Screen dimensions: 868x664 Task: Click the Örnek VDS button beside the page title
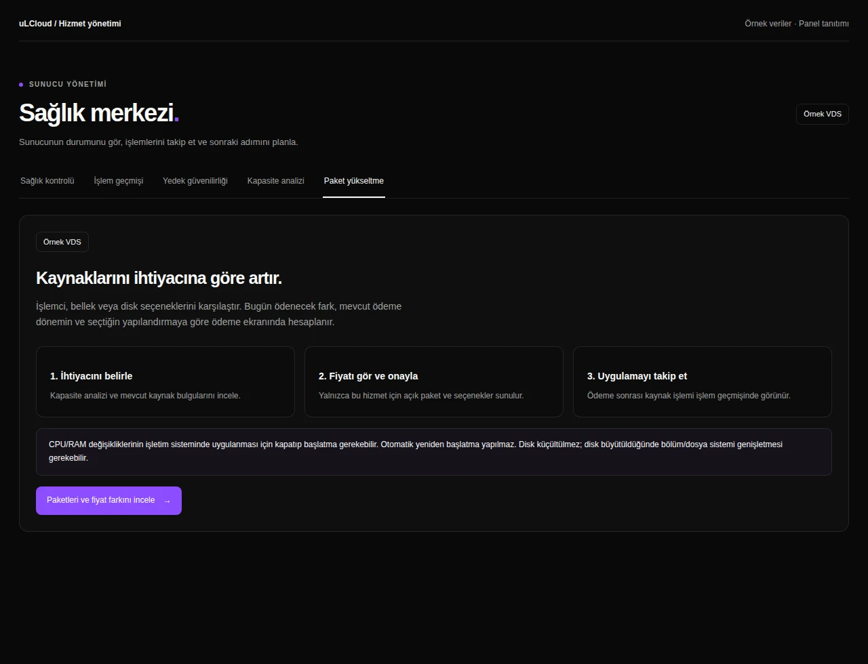[823, 114]
